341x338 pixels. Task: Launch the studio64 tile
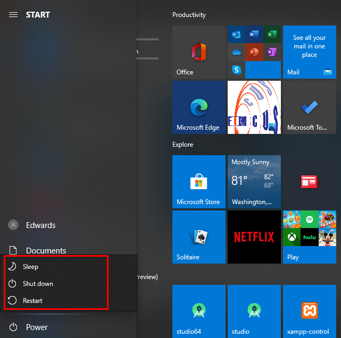click(x=199, y=311)
